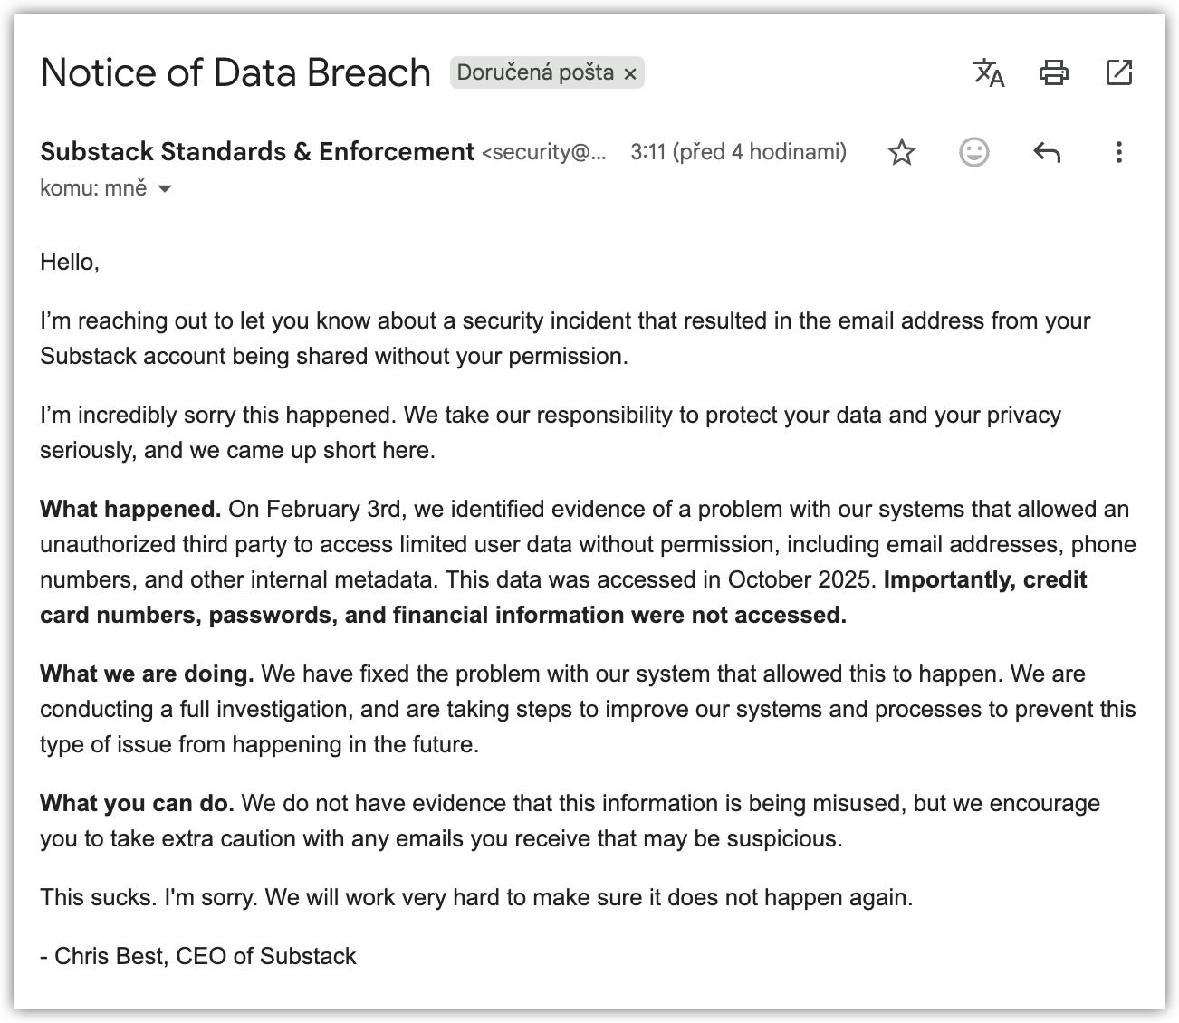Star the Notice of Data Breach email
This screenshot has height=1023, width=1179.
pyautogui.click(x=901, y=152)
